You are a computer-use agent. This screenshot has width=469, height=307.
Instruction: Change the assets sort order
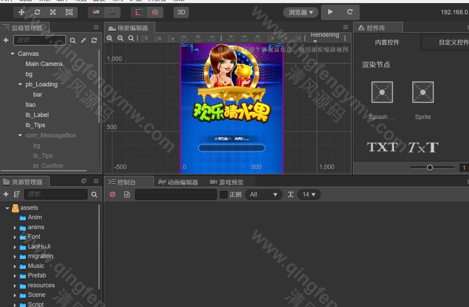pos(16,194)
